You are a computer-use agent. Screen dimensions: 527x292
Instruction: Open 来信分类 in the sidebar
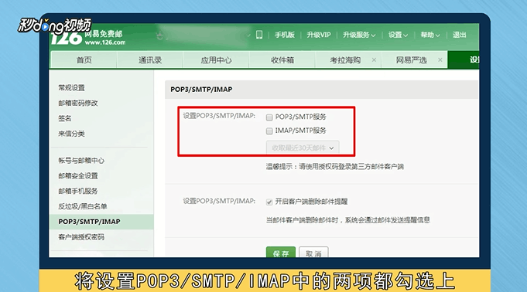coord(72,134)
